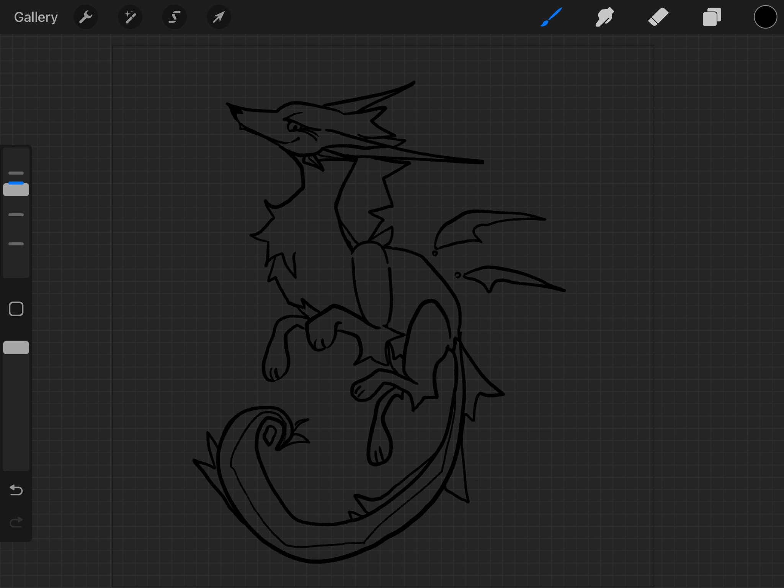Tap the brush opacity slider handle
The width and height of the screenshot is (784, 588).
16,348
